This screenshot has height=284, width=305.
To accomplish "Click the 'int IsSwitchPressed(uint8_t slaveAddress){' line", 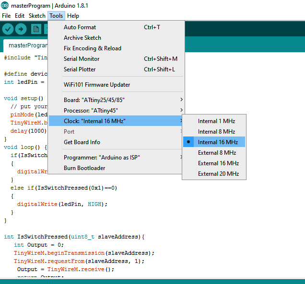I will [x=74, y=237].
